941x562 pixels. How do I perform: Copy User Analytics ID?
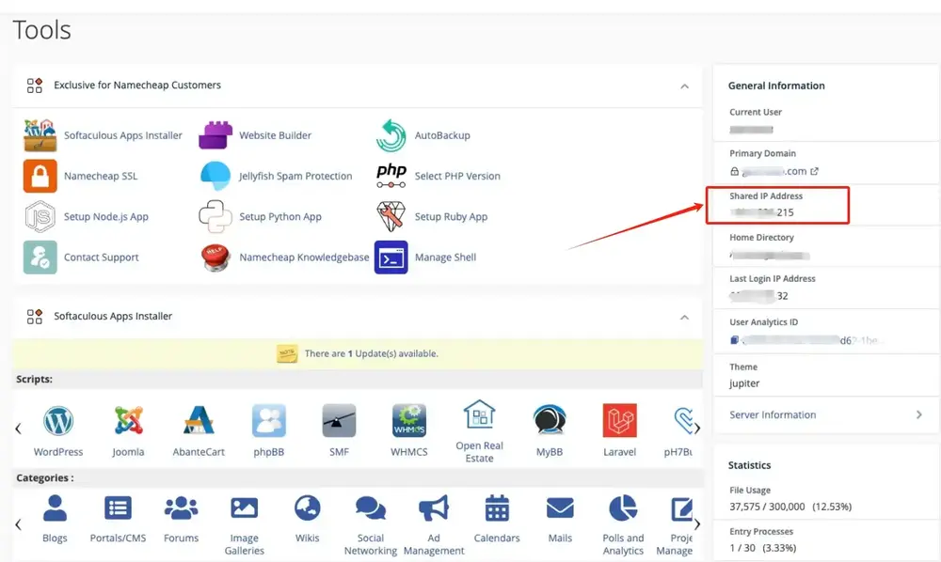point(734,340)
